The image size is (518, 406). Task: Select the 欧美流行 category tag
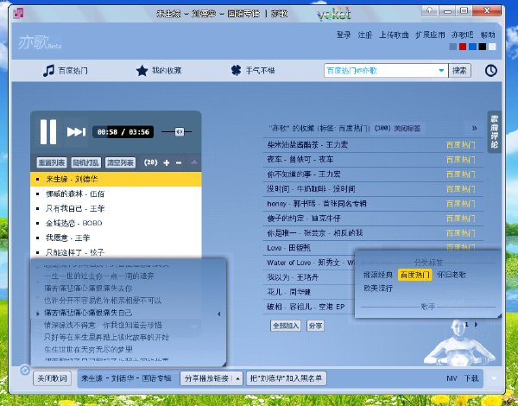click(378, 289)
